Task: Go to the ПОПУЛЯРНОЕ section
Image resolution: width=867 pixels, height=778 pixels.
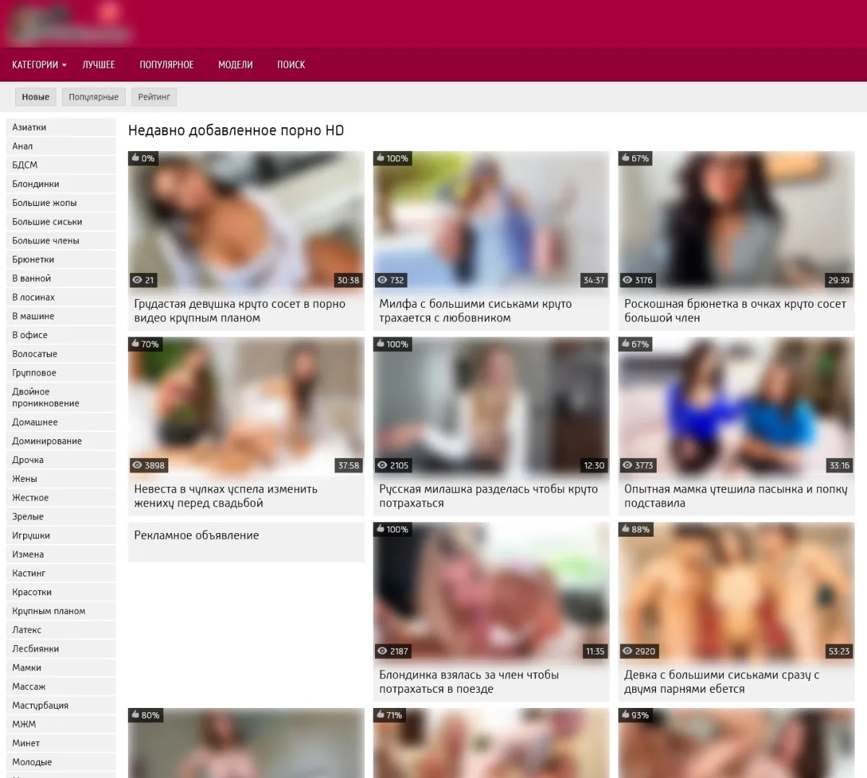Action: (166, 65)
